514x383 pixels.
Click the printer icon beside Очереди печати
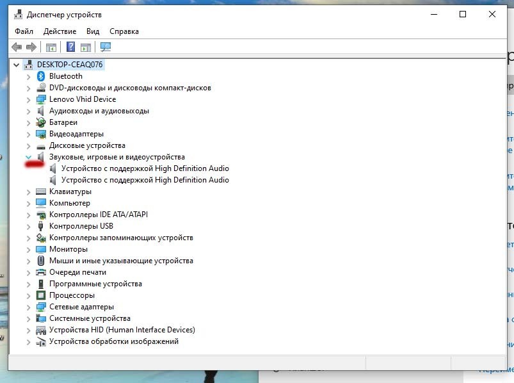(41, 272)
